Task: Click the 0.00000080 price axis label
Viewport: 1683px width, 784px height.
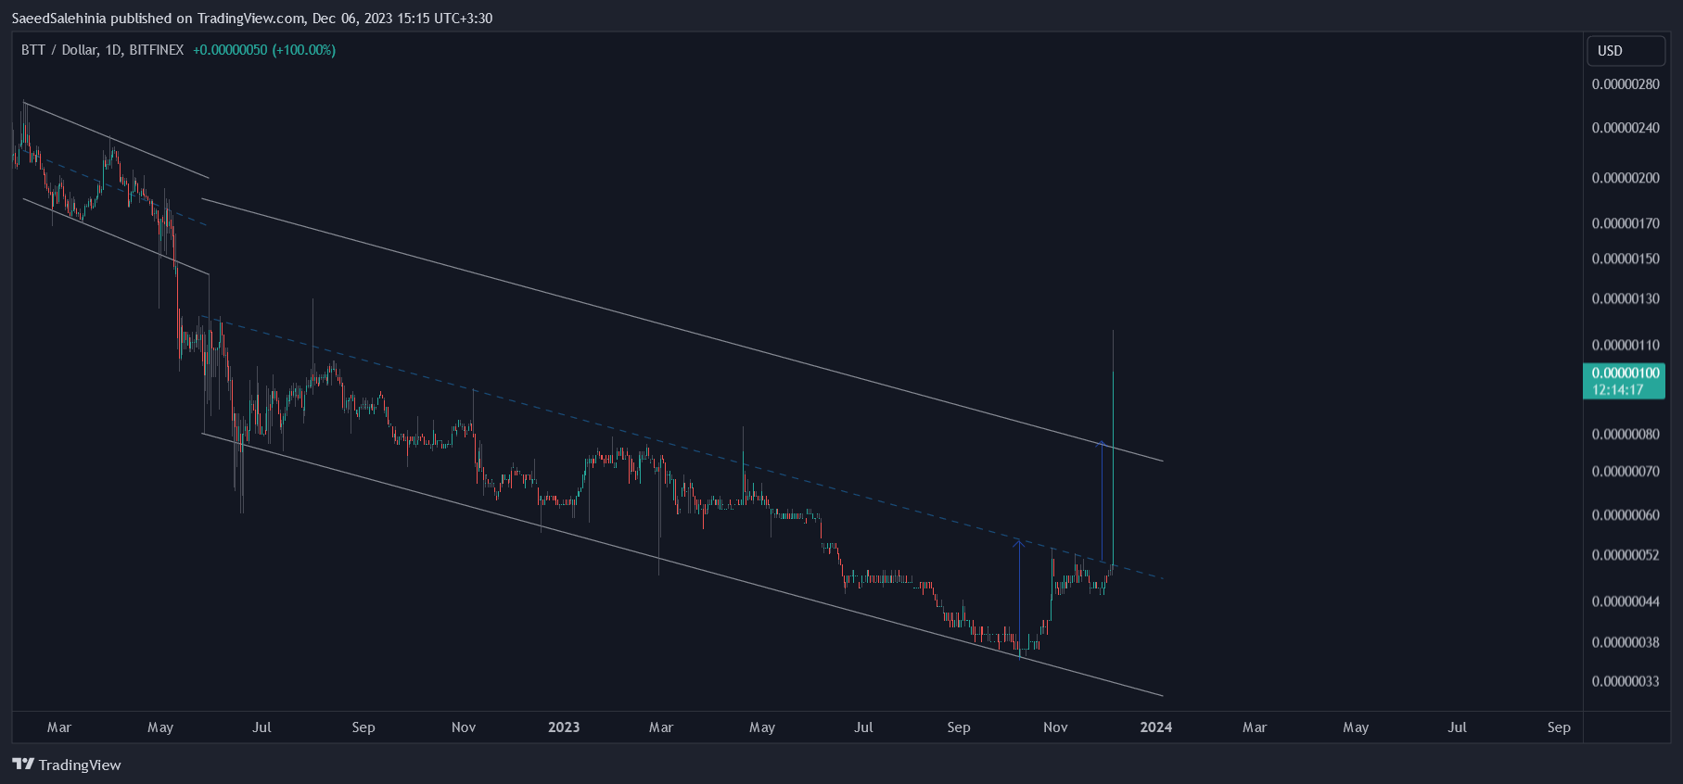Action: tap(1626, 434)
